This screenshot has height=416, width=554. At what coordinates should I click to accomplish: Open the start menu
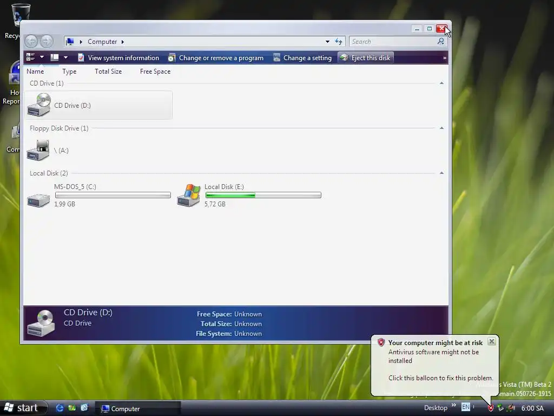click(23, 408)
